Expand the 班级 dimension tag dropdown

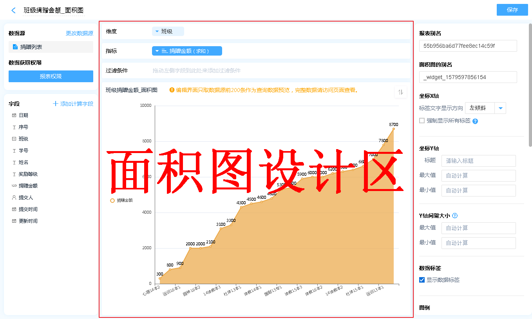pyautogui.click(x=157, y=31)
